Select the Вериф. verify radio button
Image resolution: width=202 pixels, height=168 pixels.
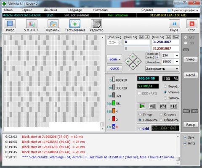point(165,86)
